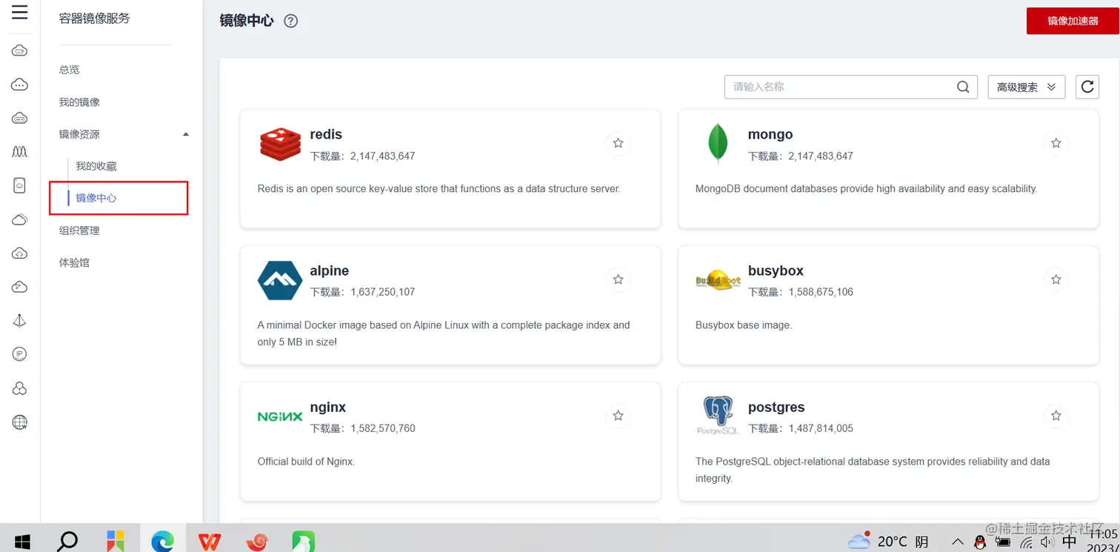Star the mongo image as favorite
This screenshot has width=1120, height=552.
1056,143
